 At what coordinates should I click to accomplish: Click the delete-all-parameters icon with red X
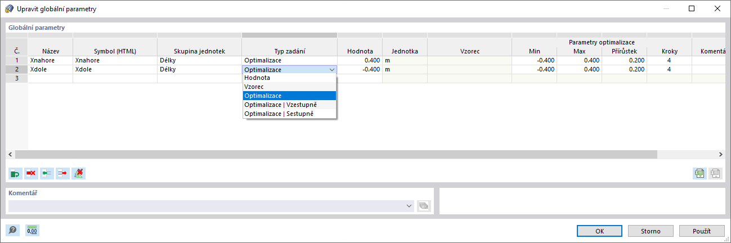coord(79,173)
